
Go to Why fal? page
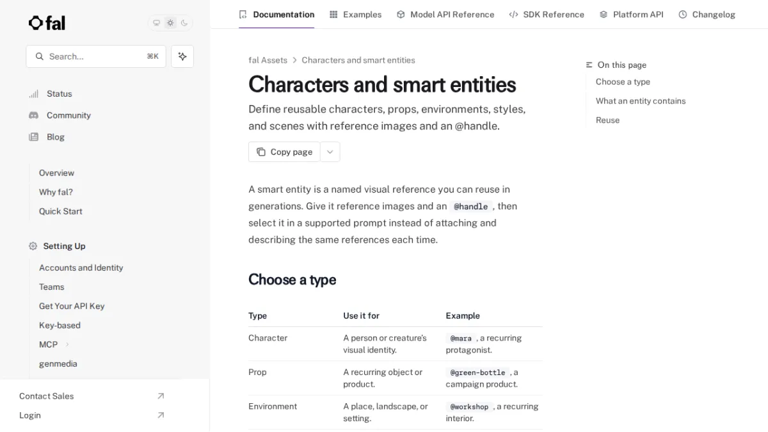tap(56, 192)
